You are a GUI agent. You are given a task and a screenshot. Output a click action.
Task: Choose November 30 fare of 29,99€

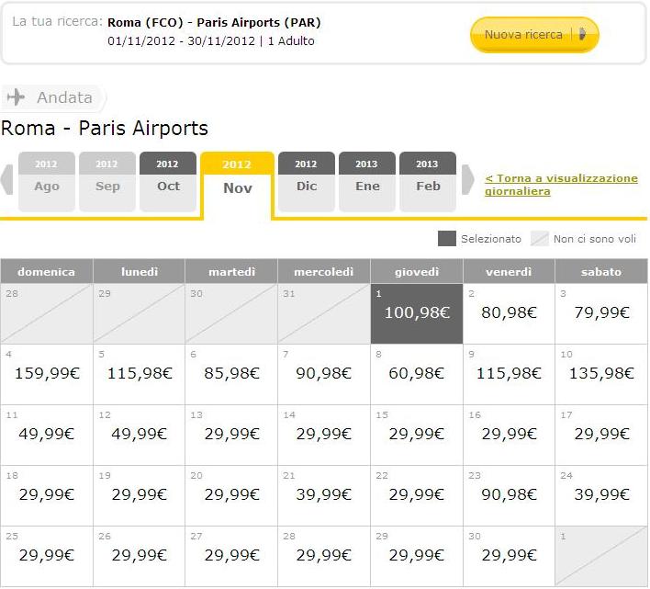(510, 555)
